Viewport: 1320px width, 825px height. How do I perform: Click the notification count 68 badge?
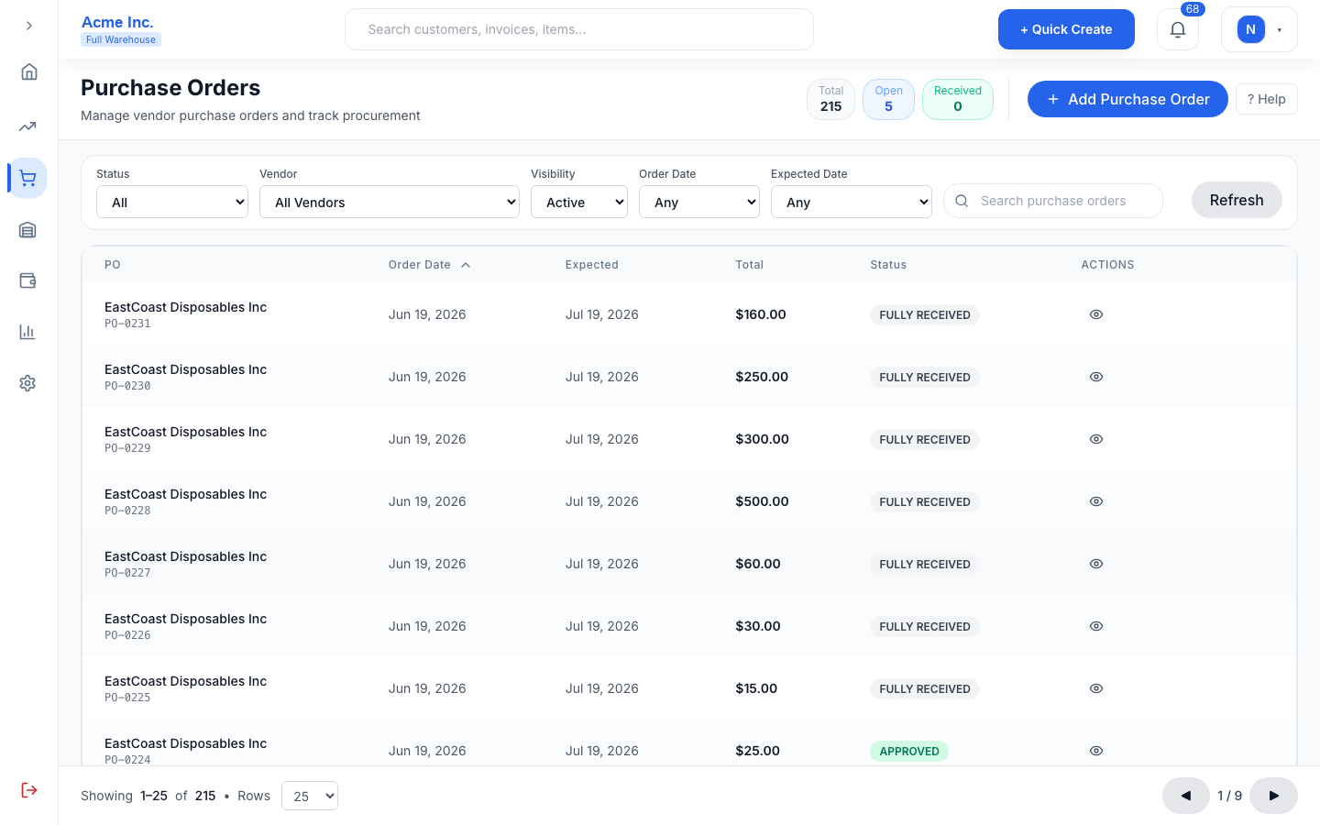click(x=1193, y=9)
